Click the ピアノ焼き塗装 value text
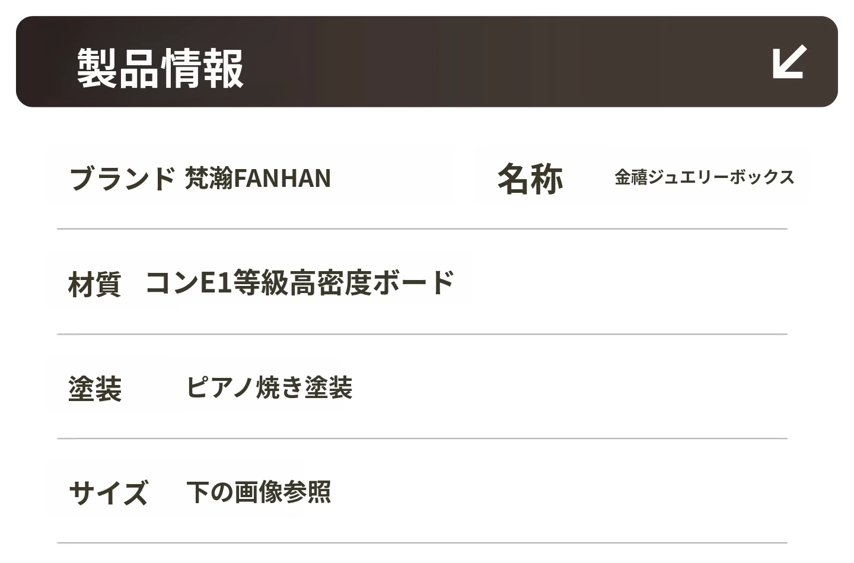The height and width of the screenshot is (563, 854). click(269, 388)
